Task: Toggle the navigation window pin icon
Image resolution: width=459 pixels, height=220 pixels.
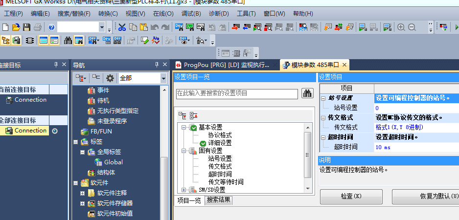Action: pos(157,65)
